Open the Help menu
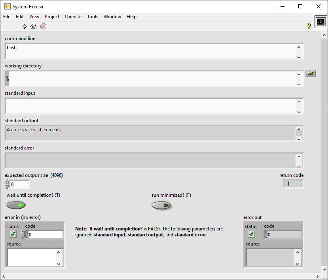The image size is (328, 280). click(131, 17)
